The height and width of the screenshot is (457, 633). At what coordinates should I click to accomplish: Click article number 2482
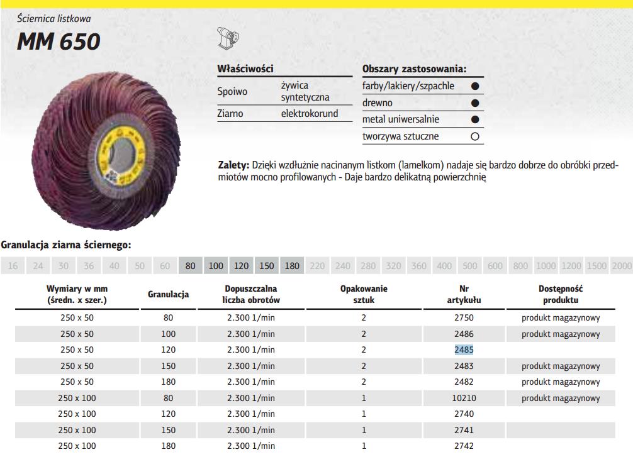point(464,382)
